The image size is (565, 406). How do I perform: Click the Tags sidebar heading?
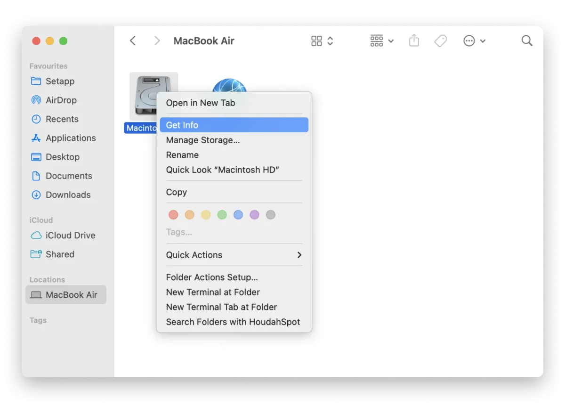38,320
